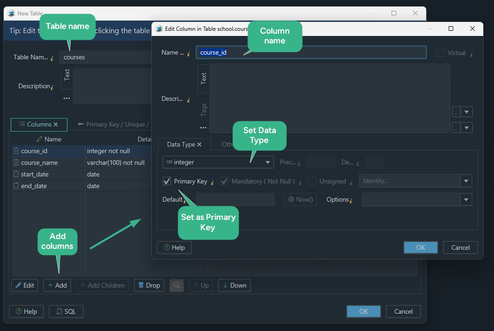This screenshot has height=331, width=494.
Task: Click the Now() button
Action: (x=300, y=200)
